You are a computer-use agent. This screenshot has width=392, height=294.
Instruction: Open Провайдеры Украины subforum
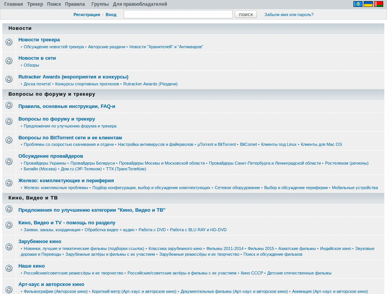coord(45,163)
